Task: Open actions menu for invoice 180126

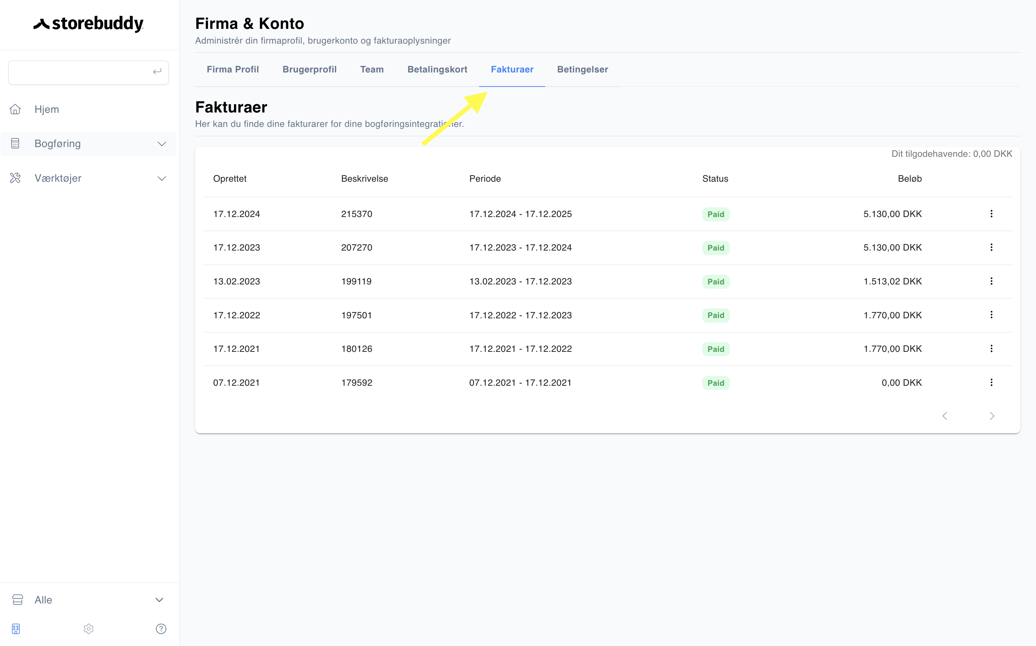Action: click(992, 349)
